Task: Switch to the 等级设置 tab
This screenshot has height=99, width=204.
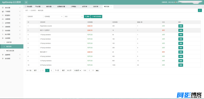Action: (49, 7)
